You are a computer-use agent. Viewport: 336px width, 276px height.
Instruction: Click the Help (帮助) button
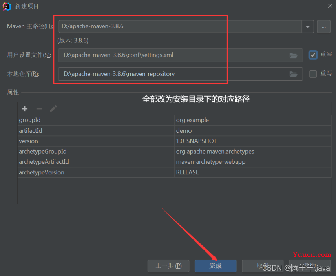310,266
